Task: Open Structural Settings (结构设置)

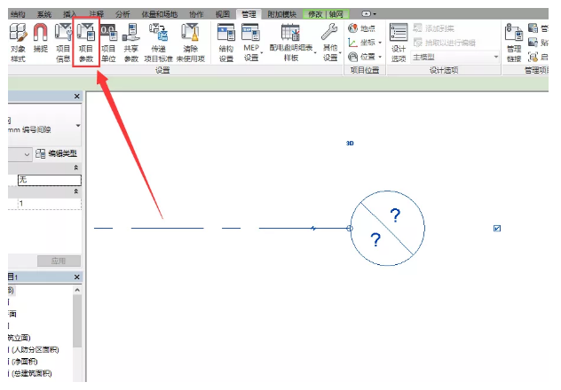Action: [x=225, y=42]
